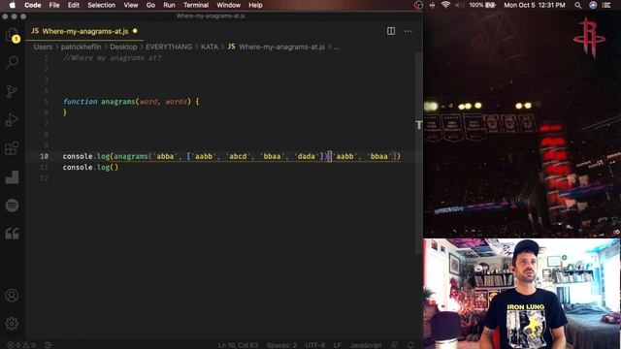Click the LF end-of-line indicator
This screenshot has height=349, width=621.
click(337, 345)
